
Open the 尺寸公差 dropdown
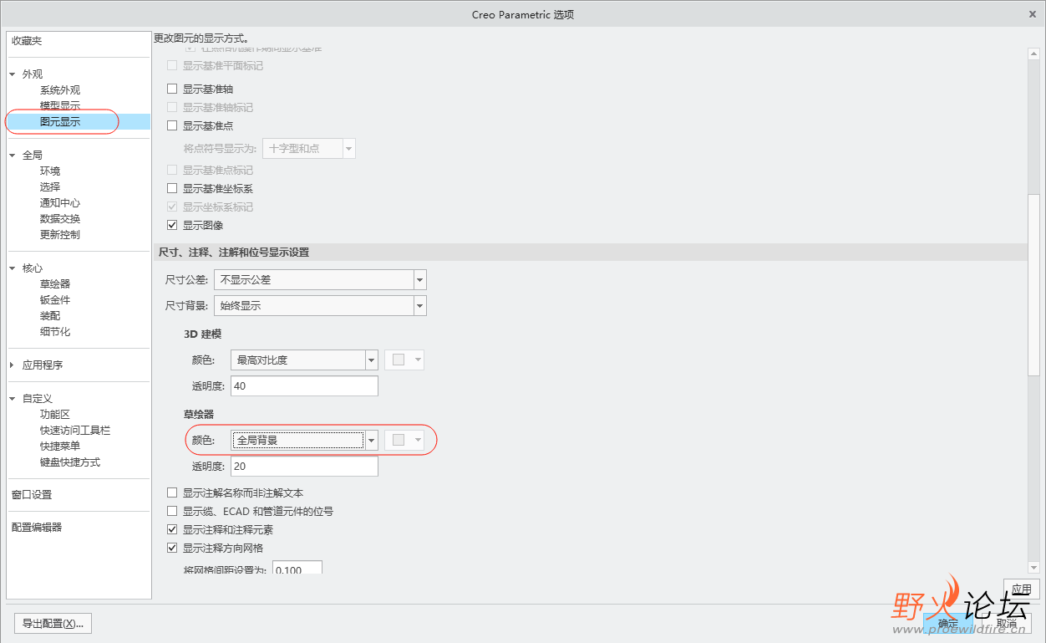(320, 280)
